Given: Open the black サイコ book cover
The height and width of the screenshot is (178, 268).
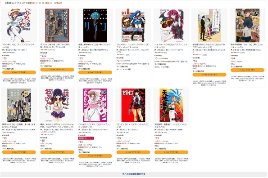Looking at the screenshot, I should (95, 26).
